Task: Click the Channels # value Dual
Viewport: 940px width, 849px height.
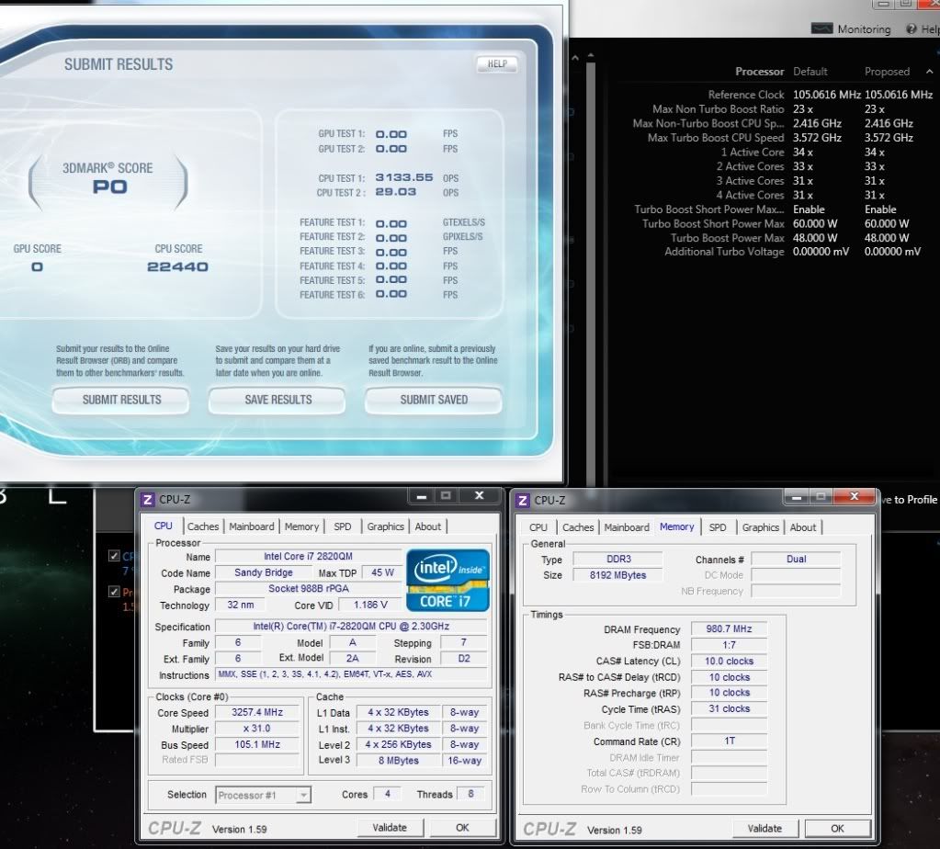Action: [796, 560]
